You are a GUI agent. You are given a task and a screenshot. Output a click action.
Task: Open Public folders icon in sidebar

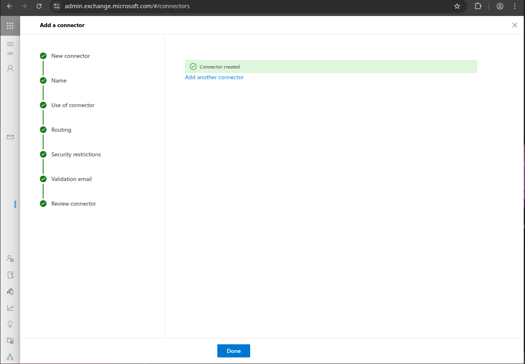[10, 341]
